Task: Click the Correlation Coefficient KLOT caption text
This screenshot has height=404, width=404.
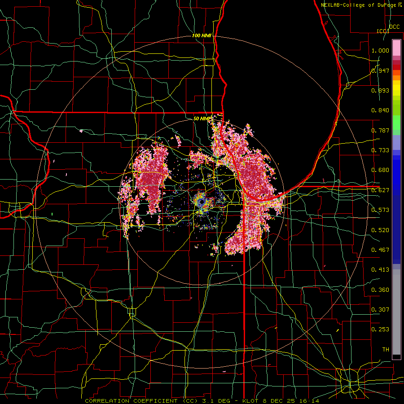Action: (202, 401)
